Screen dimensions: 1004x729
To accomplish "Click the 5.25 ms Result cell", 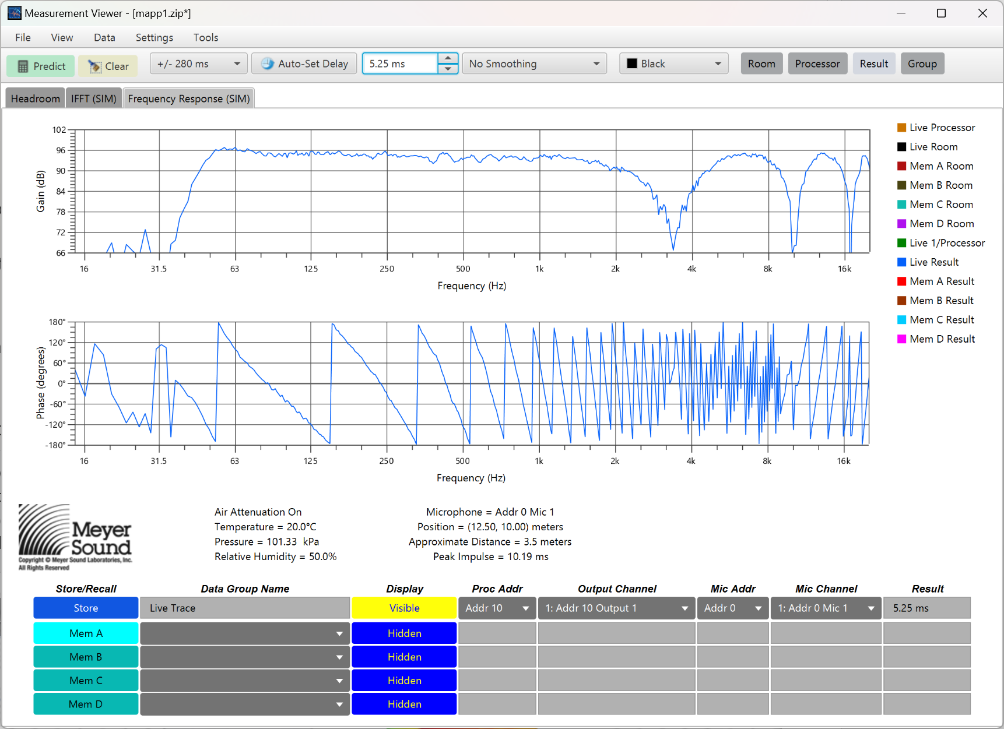I will (x=926, y=608).
